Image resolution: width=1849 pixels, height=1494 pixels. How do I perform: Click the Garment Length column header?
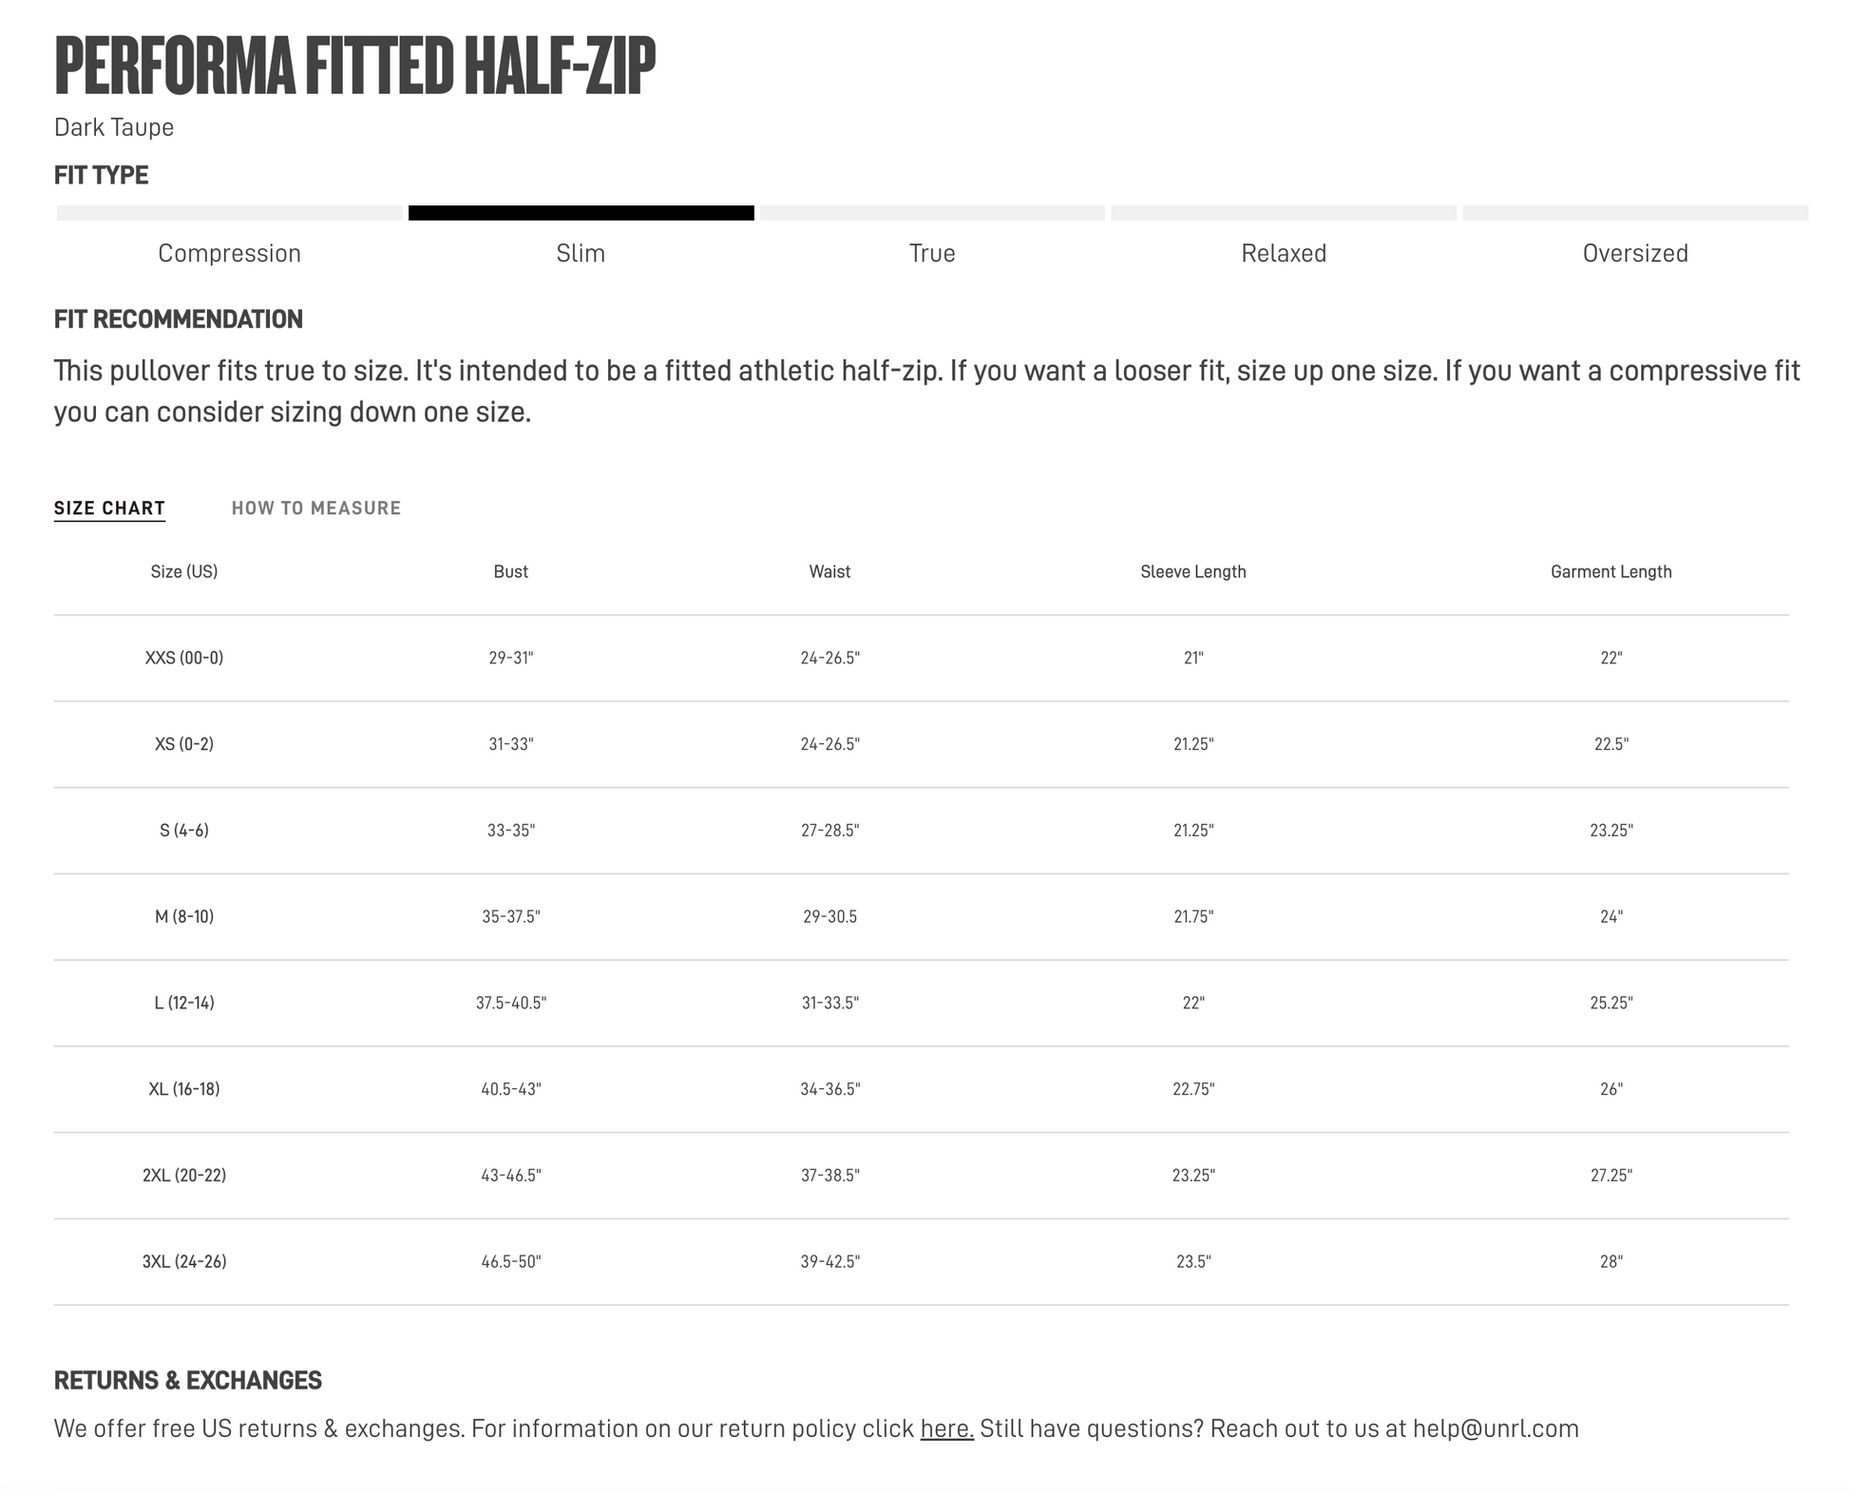[1611, 571]
